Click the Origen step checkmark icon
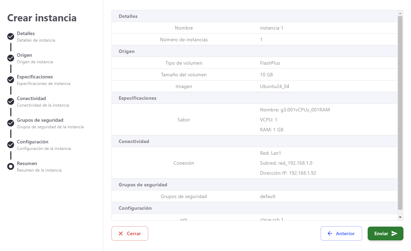Viewport: 411px width, 251px height. click(x=11, y=58)
